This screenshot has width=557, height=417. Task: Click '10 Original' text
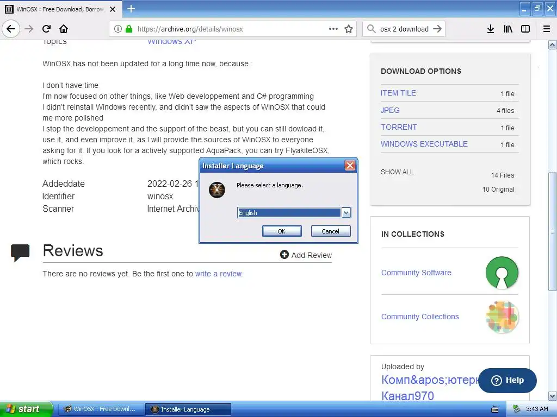tap(498, 189)
